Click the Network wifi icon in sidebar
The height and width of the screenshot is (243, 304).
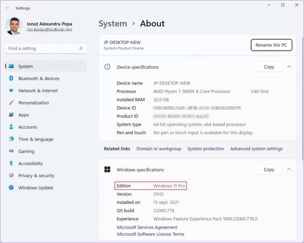pos(11,91)
